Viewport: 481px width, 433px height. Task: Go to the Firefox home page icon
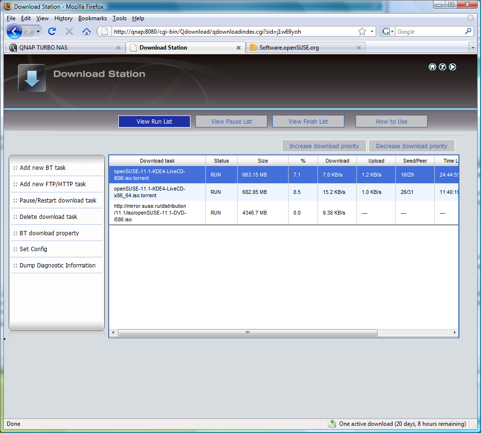click(87, 31)
